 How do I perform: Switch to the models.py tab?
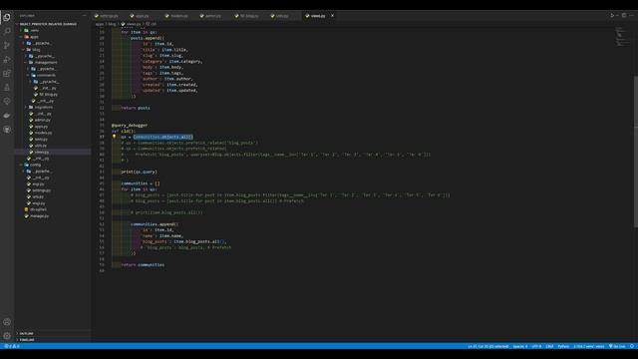[x=176, y=16]
